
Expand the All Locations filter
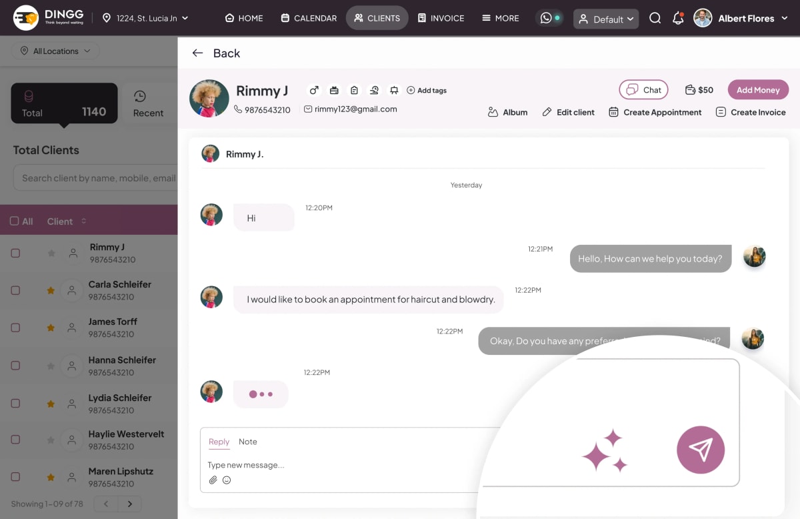pos(55,51)
